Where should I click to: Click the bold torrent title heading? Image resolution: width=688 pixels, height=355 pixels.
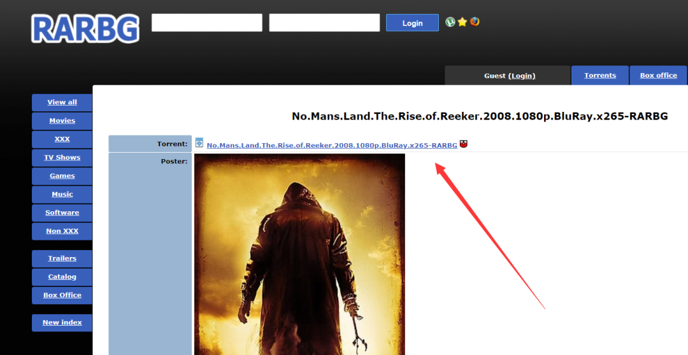pyautogui.click(x=480, y=116)
